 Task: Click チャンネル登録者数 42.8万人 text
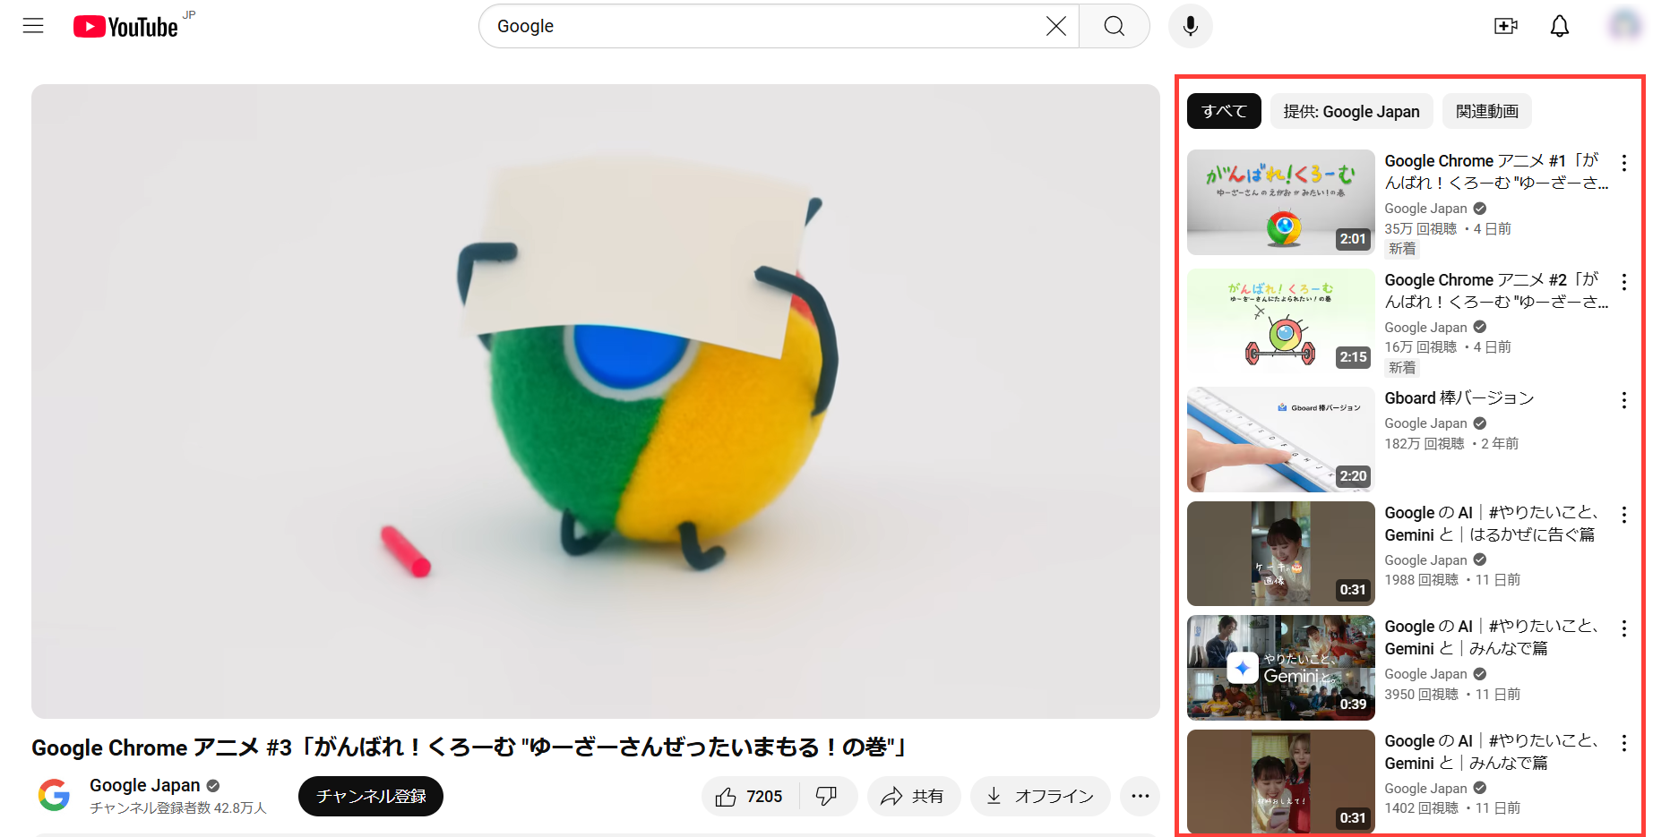(178, 807)
